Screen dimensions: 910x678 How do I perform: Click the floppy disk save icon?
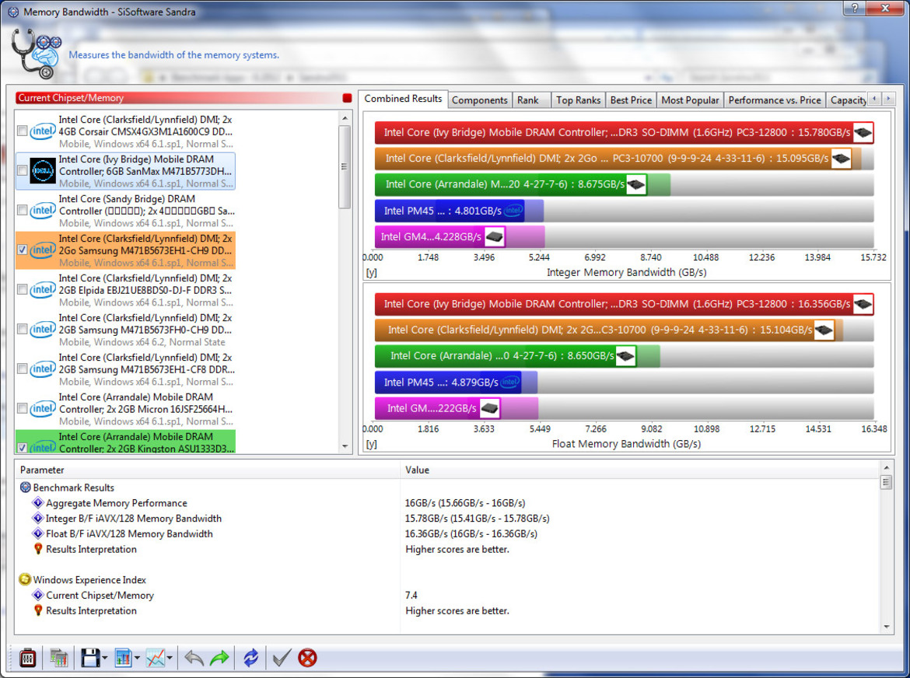(x=90, y=658)
